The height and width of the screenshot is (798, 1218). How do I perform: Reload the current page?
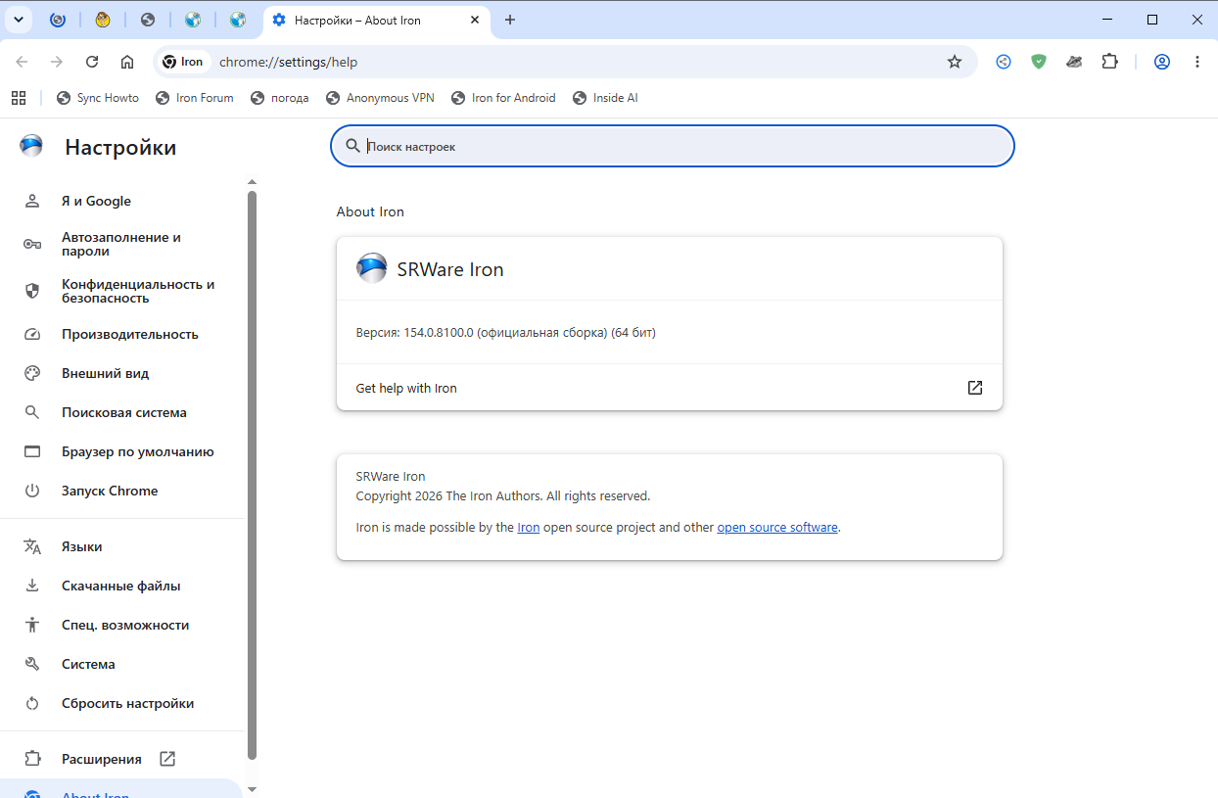tap(92, 62)
